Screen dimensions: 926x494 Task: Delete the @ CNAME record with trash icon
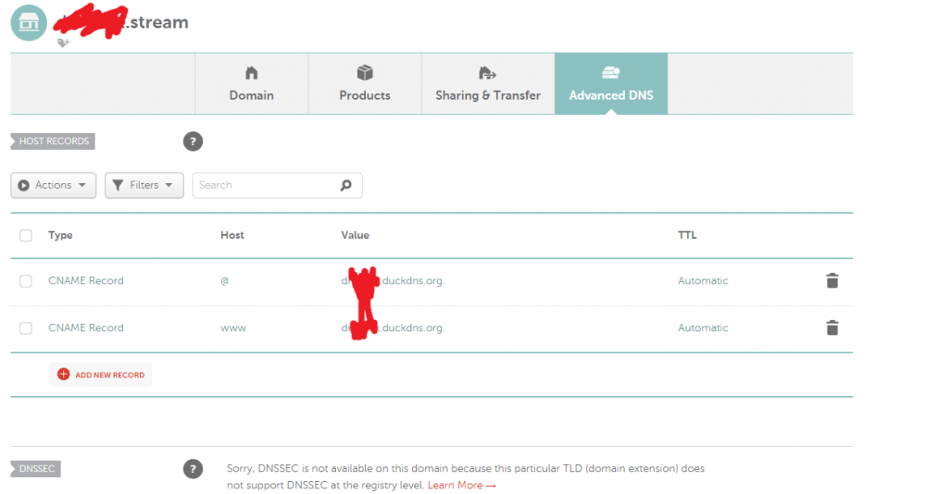pos(832,280)
